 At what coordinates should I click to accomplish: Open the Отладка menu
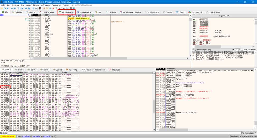tap(15, 5)
